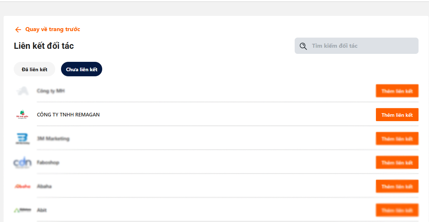Screen dimensions: 429x222
Task: Open the CÔNG TY TNHH REMAGAN name
Action: pos(68,115)
